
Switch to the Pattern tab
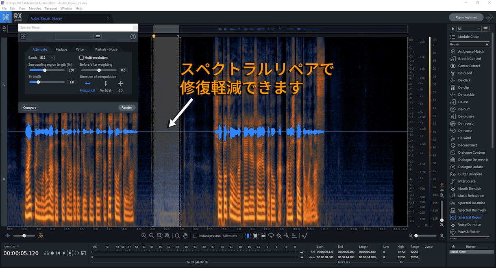tap(81, 49)
